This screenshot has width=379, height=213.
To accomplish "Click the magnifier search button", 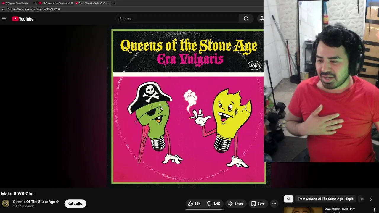I will (x=246, y=19).
